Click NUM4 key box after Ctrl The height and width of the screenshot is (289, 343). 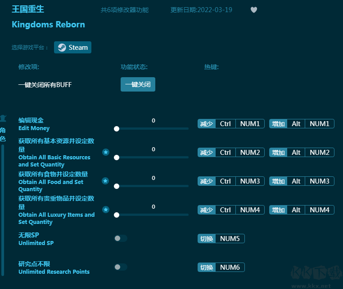coord(250,210)
